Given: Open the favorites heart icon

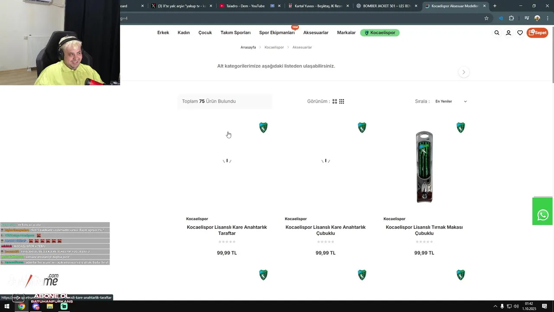Looking at the screenshot, I should pyautogui.click(x=520, y=33).
